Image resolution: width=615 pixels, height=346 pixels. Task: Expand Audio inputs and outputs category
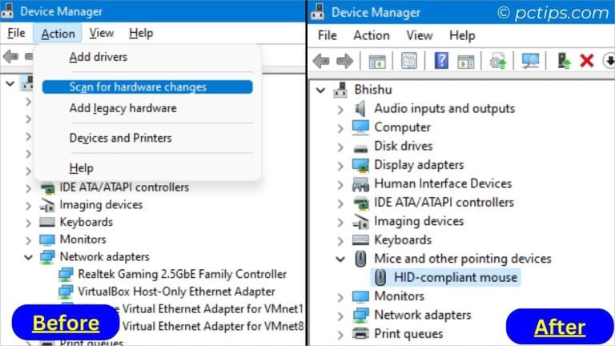click(340, 109)
